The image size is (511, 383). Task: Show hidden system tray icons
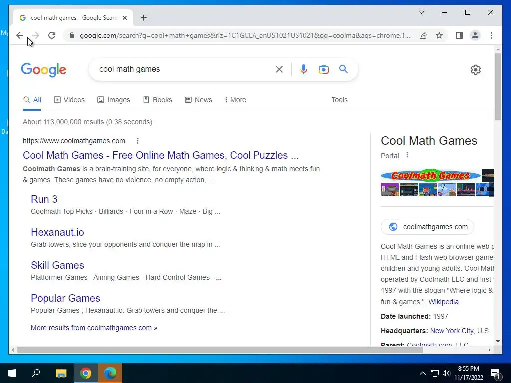pos(422,373)
